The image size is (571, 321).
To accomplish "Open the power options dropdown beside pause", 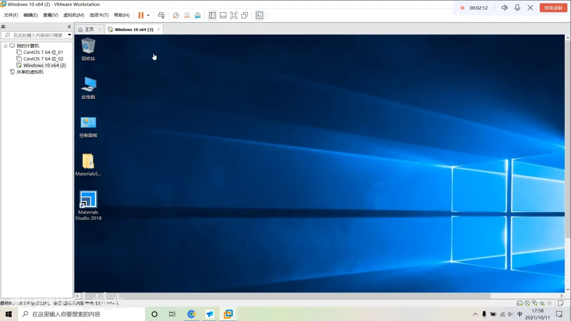I will [x=148, y=15].
